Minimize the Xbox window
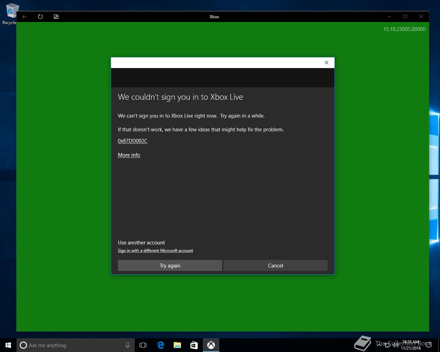 click(389, 16)
